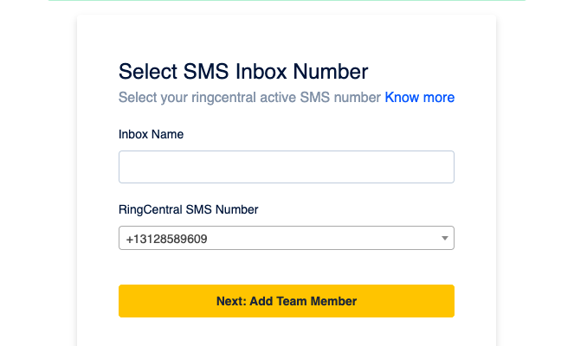Image resolution: width=574 pixels, height=346 pixels.
Task: Click the Inbox Name text field
Action: point(286,167)
